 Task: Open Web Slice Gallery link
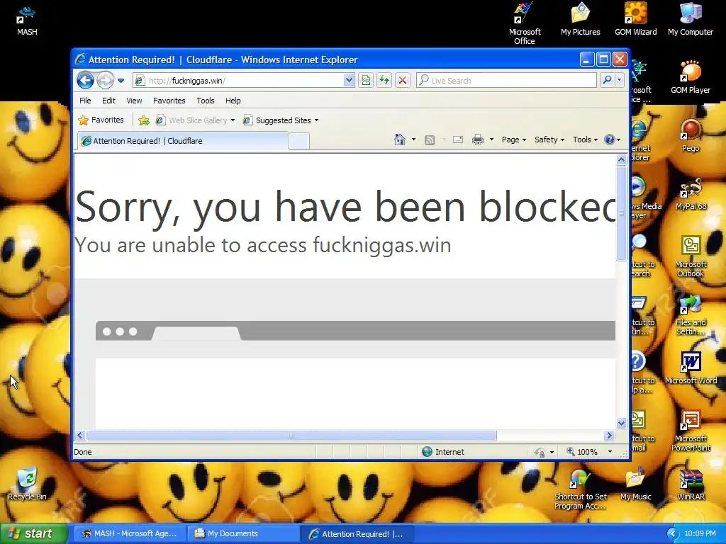point(191,120)
